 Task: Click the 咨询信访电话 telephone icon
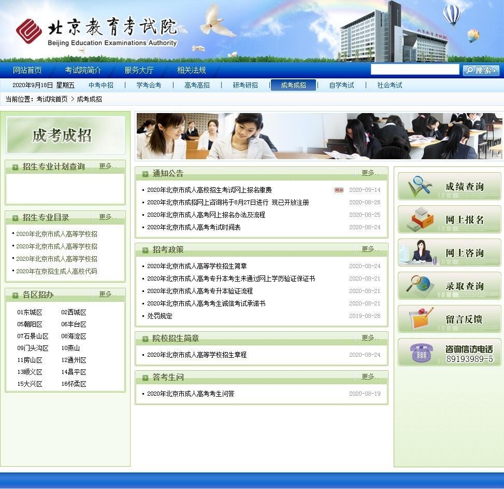tap(422, 353)
